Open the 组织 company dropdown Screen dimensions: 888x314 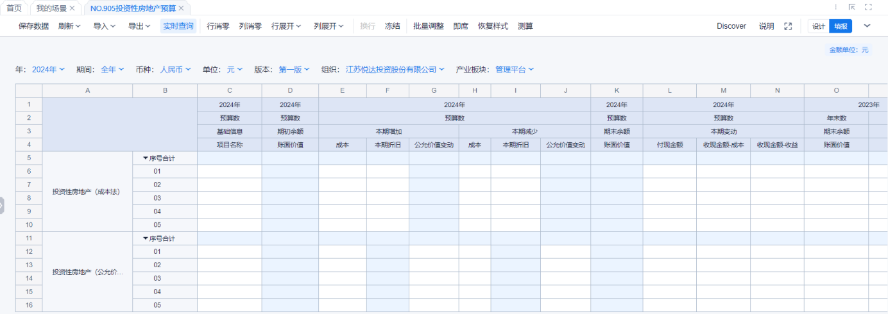(x=395, y=69)
